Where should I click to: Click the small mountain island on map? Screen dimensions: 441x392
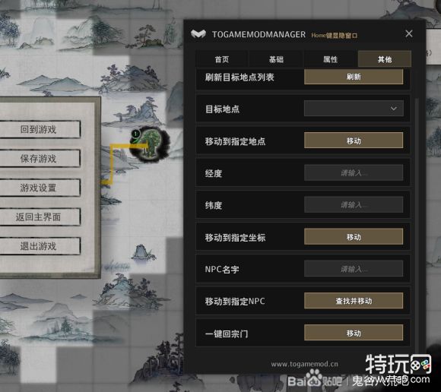click(141, 251)
